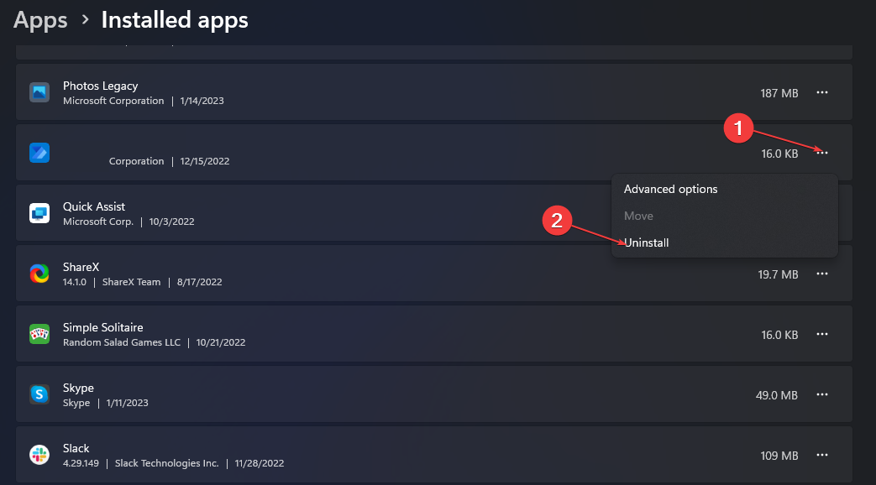The image size is (876, 485).
Task: Open more options for ShareX
Action: coord(821,274)
